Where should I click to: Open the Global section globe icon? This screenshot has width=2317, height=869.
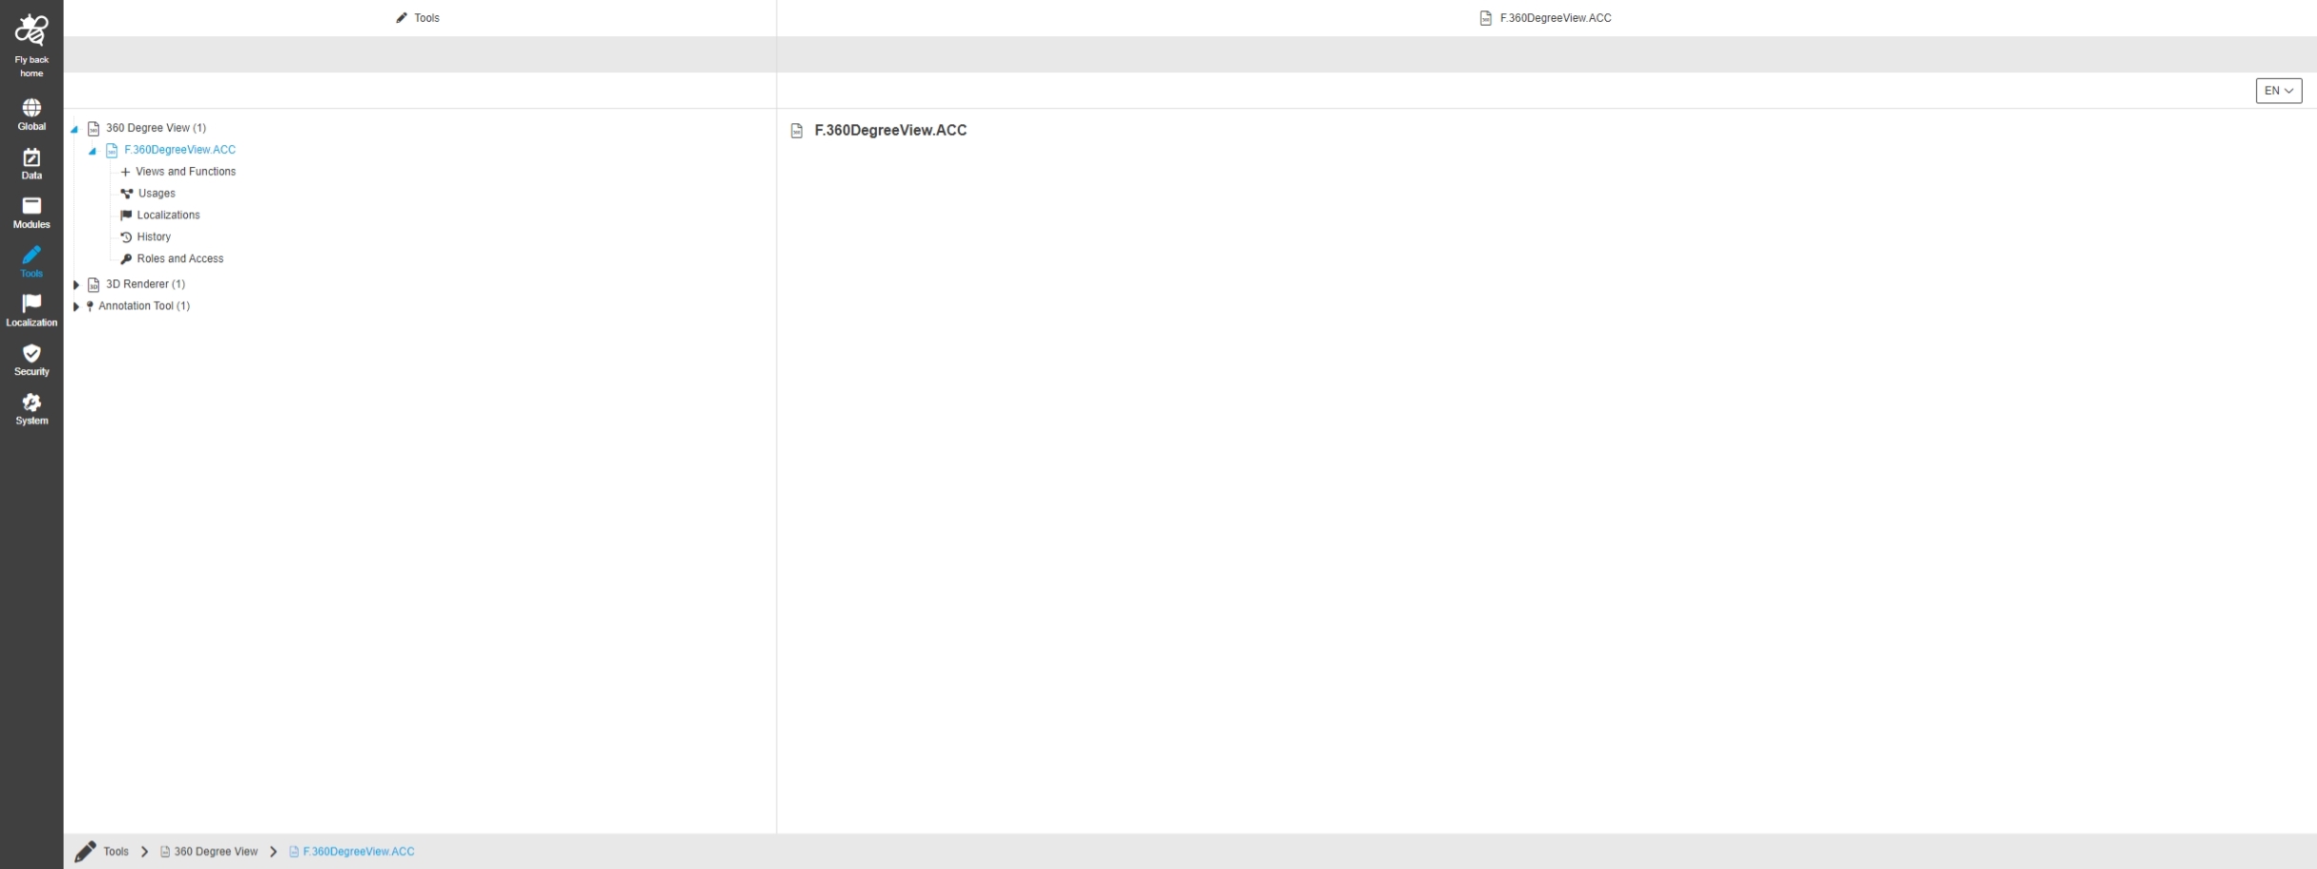click(x=31, y=107)
